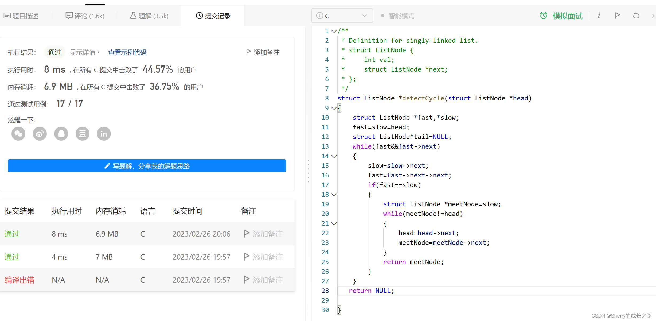This screenshot has width=656, height=321.
Task: Open the C language dropdown
Action: [x=342, y=16]
